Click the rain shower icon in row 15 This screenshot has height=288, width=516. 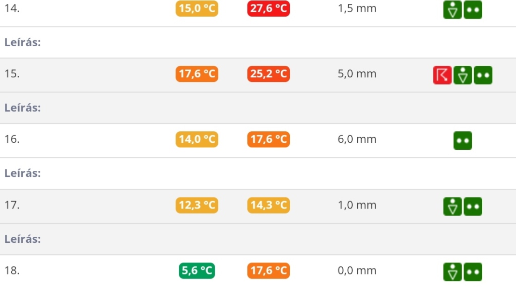pyautogui.click(x=463, y=75)
